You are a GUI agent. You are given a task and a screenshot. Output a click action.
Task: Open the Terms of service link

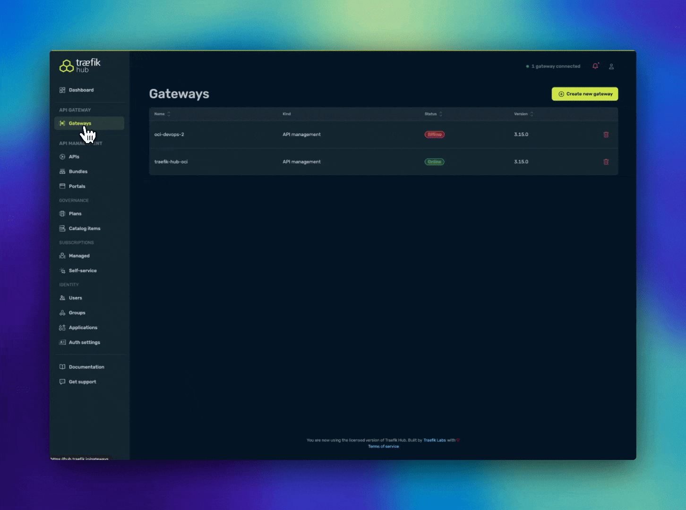point(383,446)
